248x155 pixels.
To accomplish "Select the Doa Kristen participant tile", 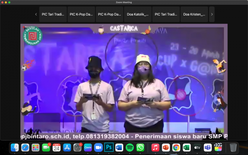I will pos(194,14).
